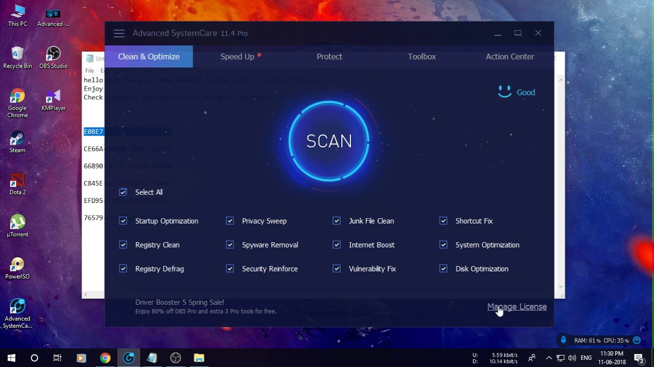The width and height of the screenshot is (654, 367).
Task: Click the OBS Studio taskbar icon
Action: [x=175, y=358]
